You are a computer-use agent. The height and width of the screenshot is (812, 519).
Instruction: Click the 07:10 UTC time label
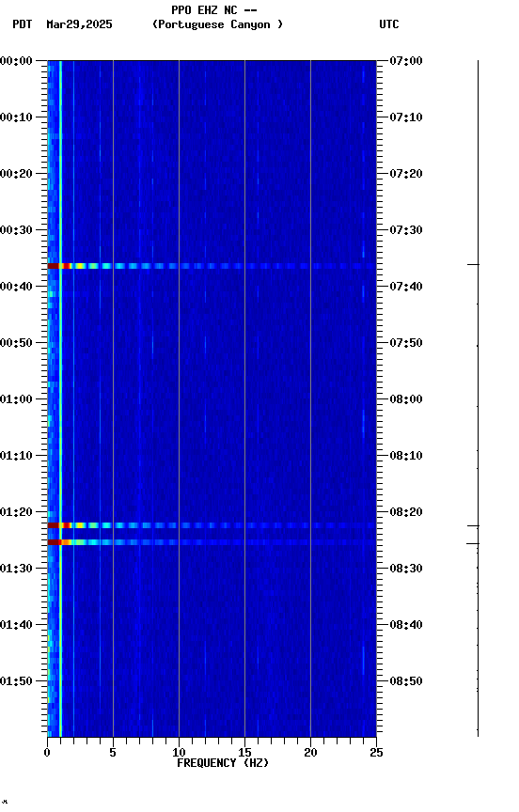(x=406, y=117)
